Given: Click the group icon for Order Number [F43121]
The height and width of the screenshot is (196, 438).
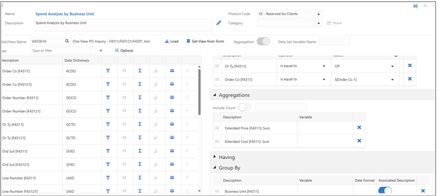Looking at the screenshot, I should click(x=172, y=111).
